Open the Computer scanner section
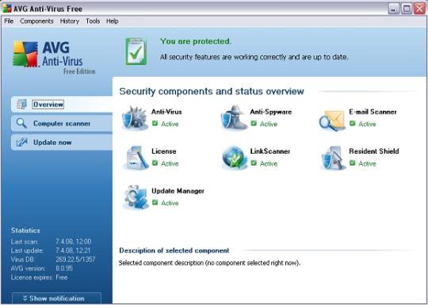The image size is (428, 305). click(62, 124)
